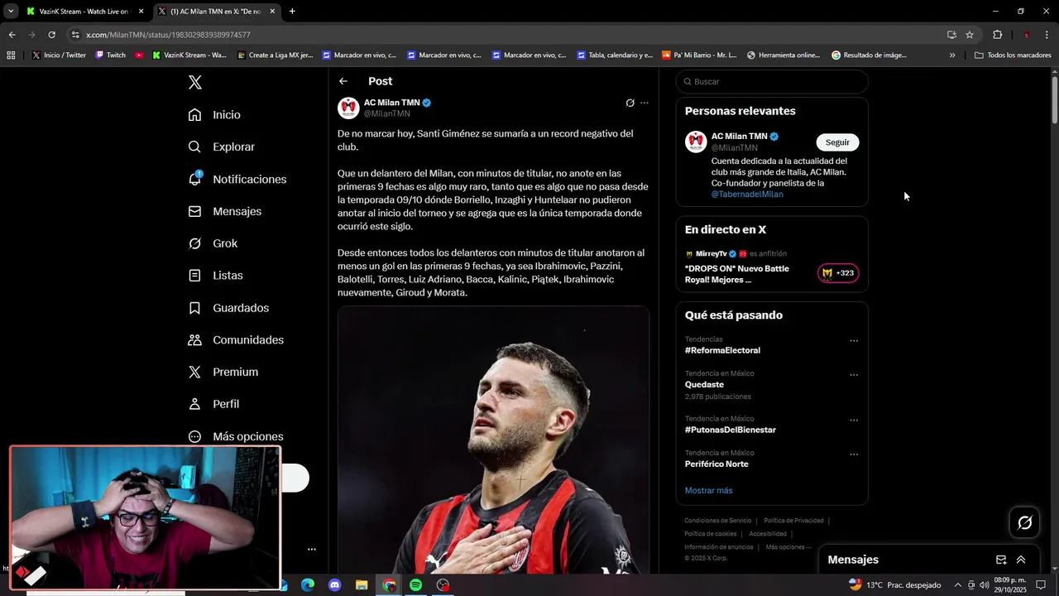Open Información de anuncios footer link

719,547
